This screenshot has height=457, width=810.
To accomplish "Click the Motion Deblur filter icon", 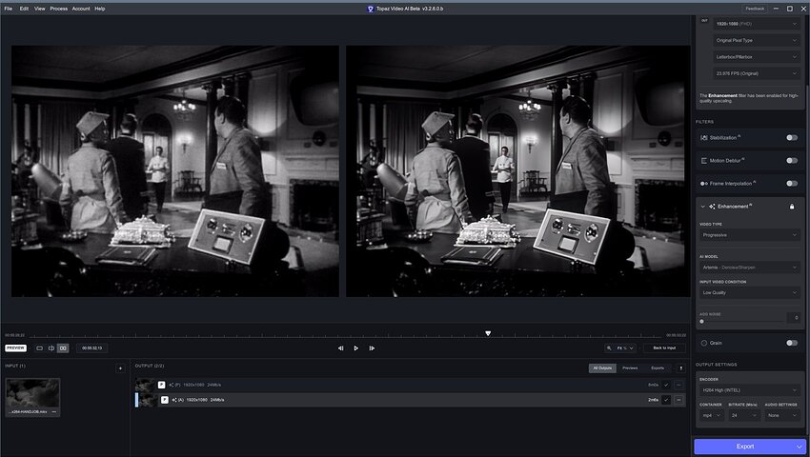I will point(703,161).
